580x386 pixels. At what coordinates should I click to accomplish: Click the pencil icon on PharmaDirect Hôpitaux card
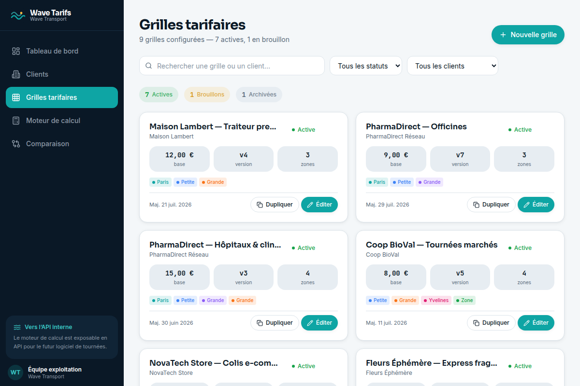[310, 323]
